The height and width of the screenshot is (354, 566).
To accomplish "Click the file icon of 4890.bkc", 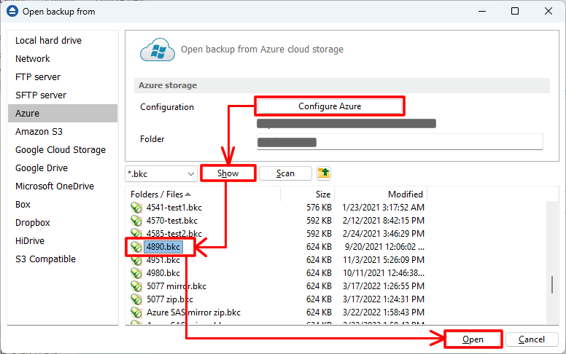I will click(x=136, y=247).
